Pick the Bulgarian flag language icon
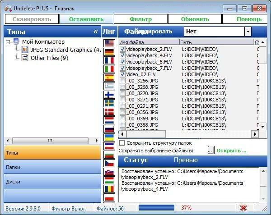This screenshot has width=271, height=215. (109, 155)
